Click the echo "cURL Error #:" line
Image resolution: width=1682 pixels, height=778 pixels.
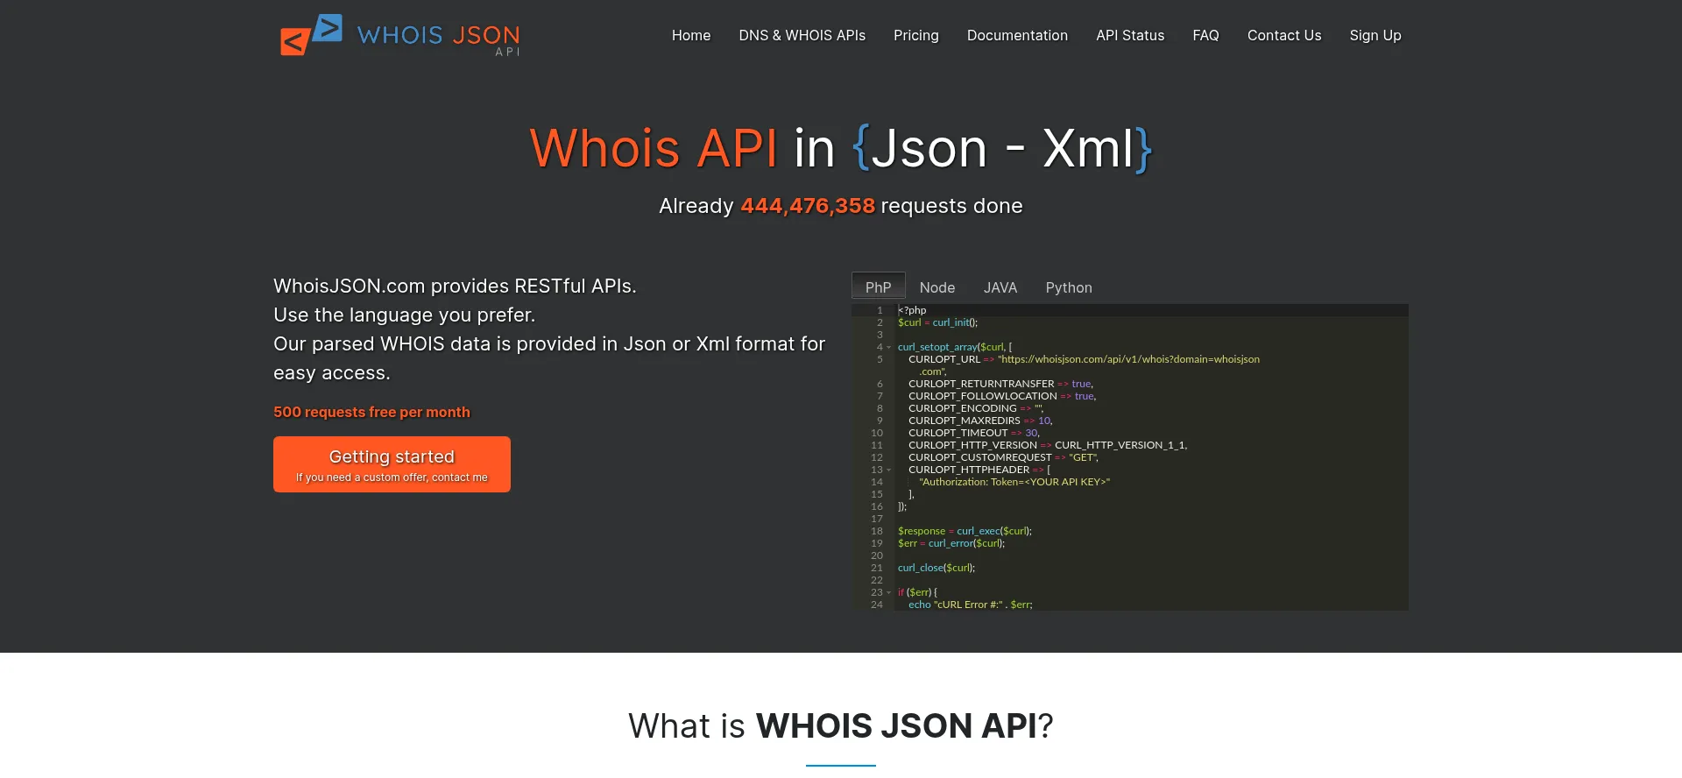(x=971, y=605)
